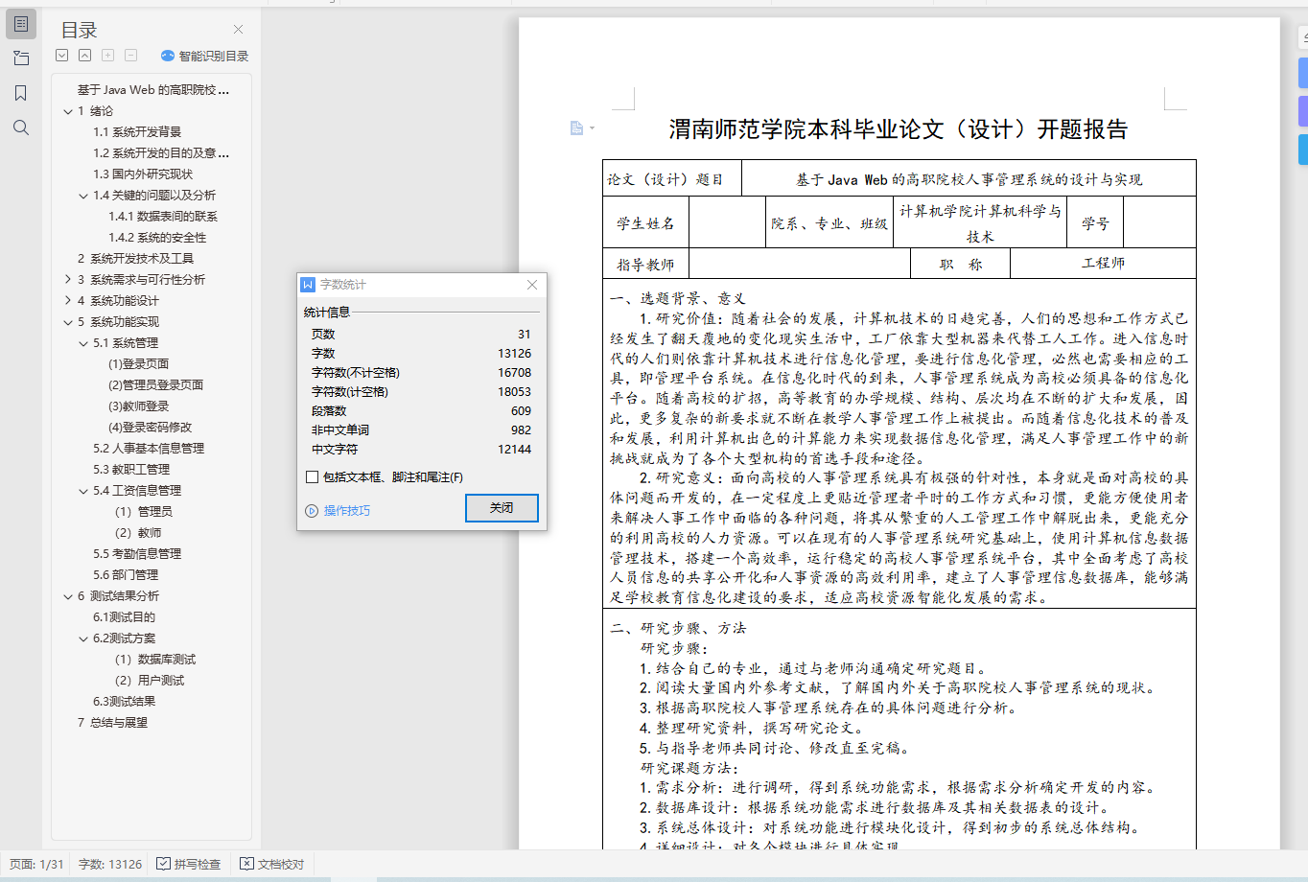This screenshot has height=882, width=1308.
Task: Open the find/search icon in sidebar
Action: click(x=21, y=128)
